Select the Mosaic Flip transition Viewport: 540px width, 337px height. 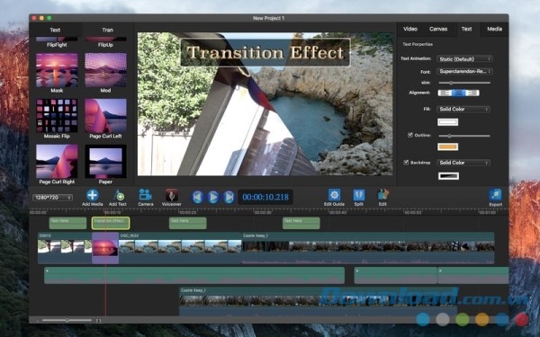(x=57, y=116)
